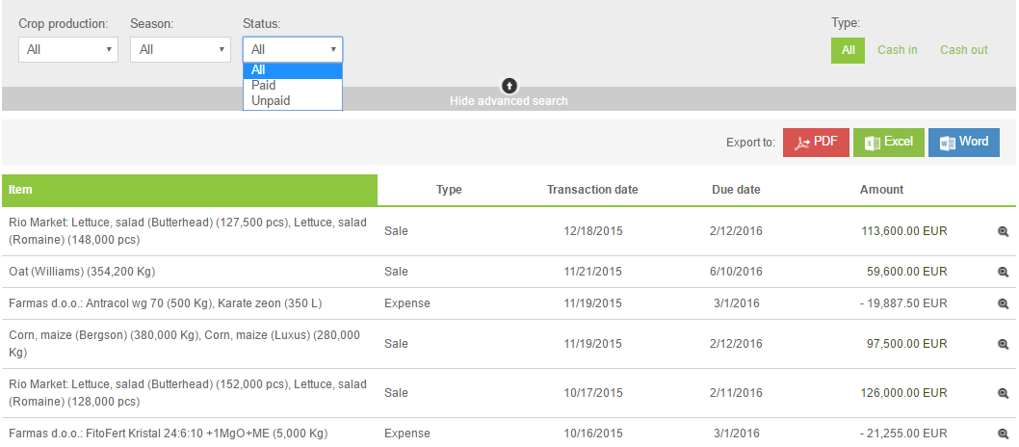The width and height of the screenshot is (1019, 447).
Task: Collapse the Status dropdown
Action: tap(293, 49)
